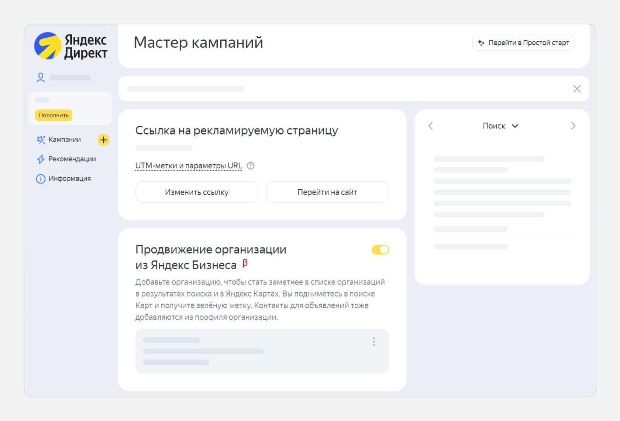Open the user profile icon in sidebar
Viewport: 620px width, 421px height.
coord(41,77)
